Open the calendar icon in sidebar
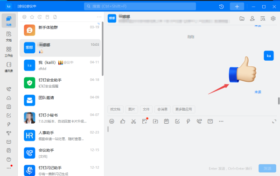The image size is (280, 176). click(x=9, y=106)
